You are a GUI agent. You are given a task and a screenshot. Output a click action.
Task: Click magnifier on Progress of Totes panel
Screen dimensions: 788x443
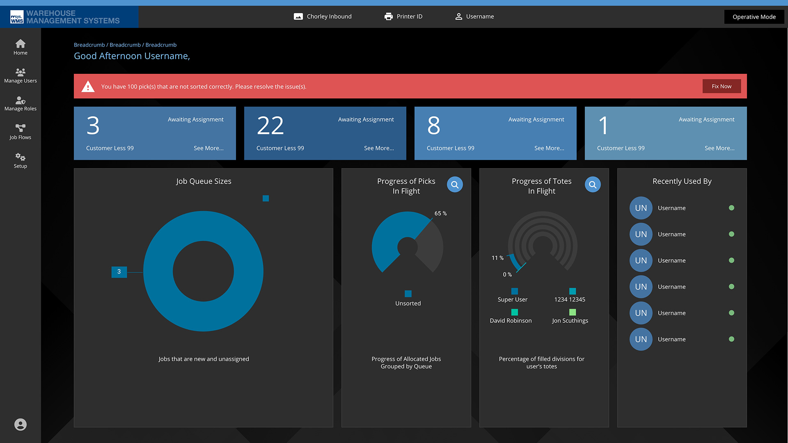coord(592,185)
